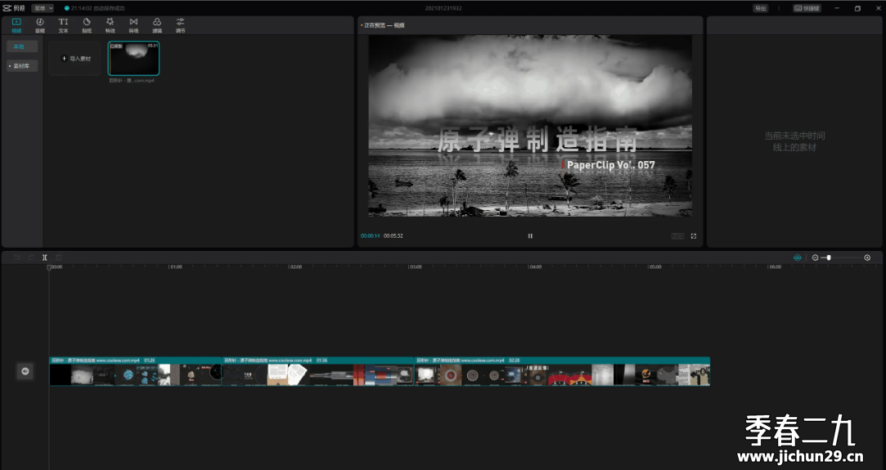Click the total duration 00:05:32 text
This screenshot has width=886, height=470.
tap(394, 236)
